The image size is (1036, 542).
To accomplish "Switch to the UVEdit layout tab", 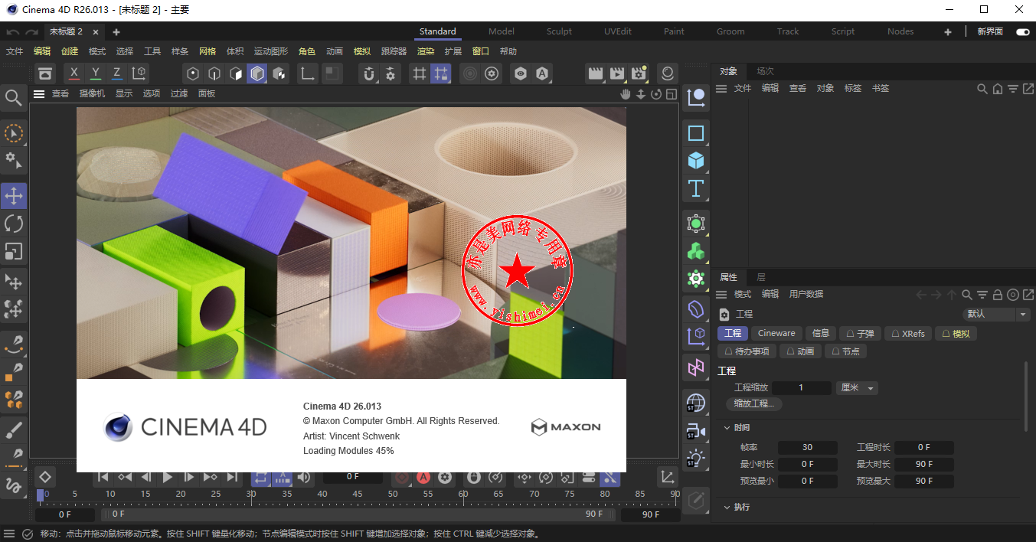I will (618, 31).
